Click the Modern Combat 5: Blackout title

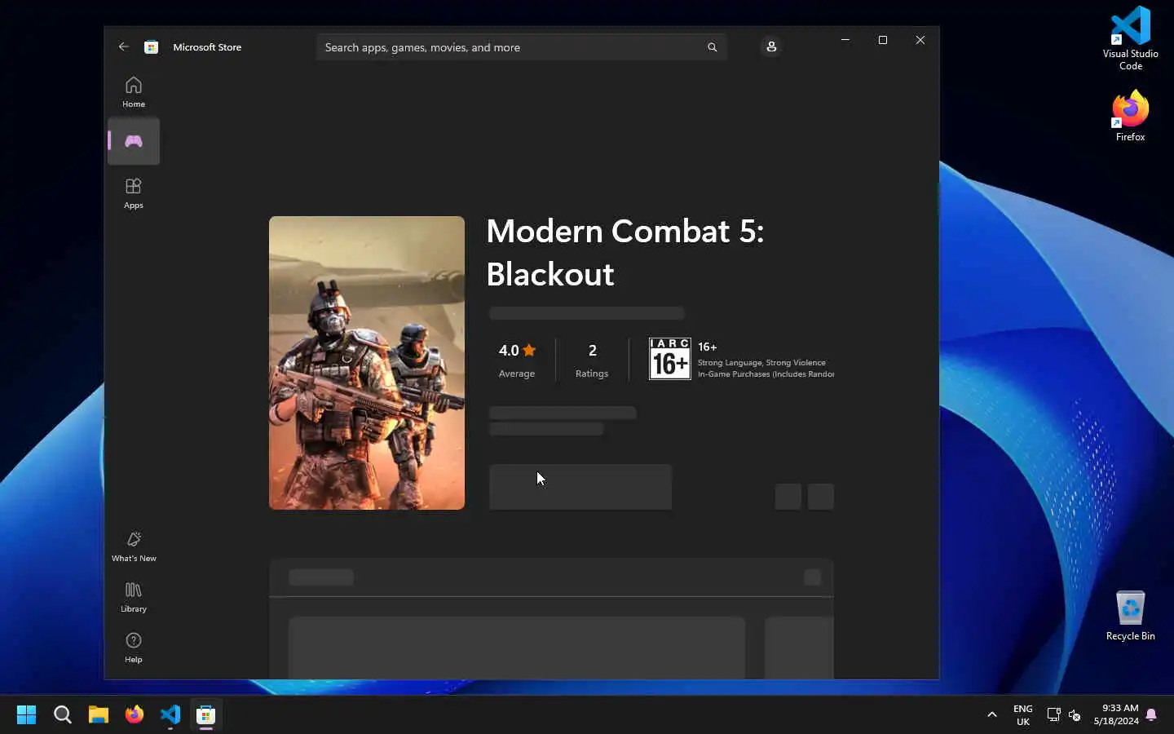pyautogui.click(x=625, y=253)
